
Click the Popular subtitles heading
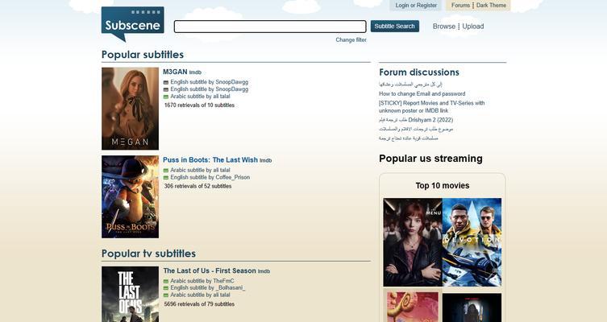click(x=143, y=55)
